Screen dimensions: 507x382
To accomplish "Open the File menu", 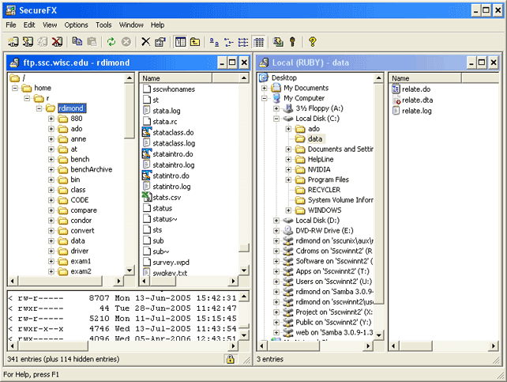I will tap(11, 25).
